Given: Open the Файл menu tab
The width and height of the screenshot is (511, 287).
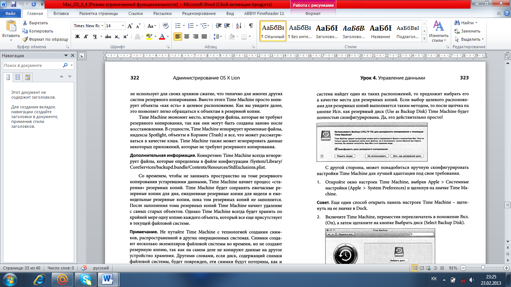Looking at the screenshot, I should click(x=10, y=13).
